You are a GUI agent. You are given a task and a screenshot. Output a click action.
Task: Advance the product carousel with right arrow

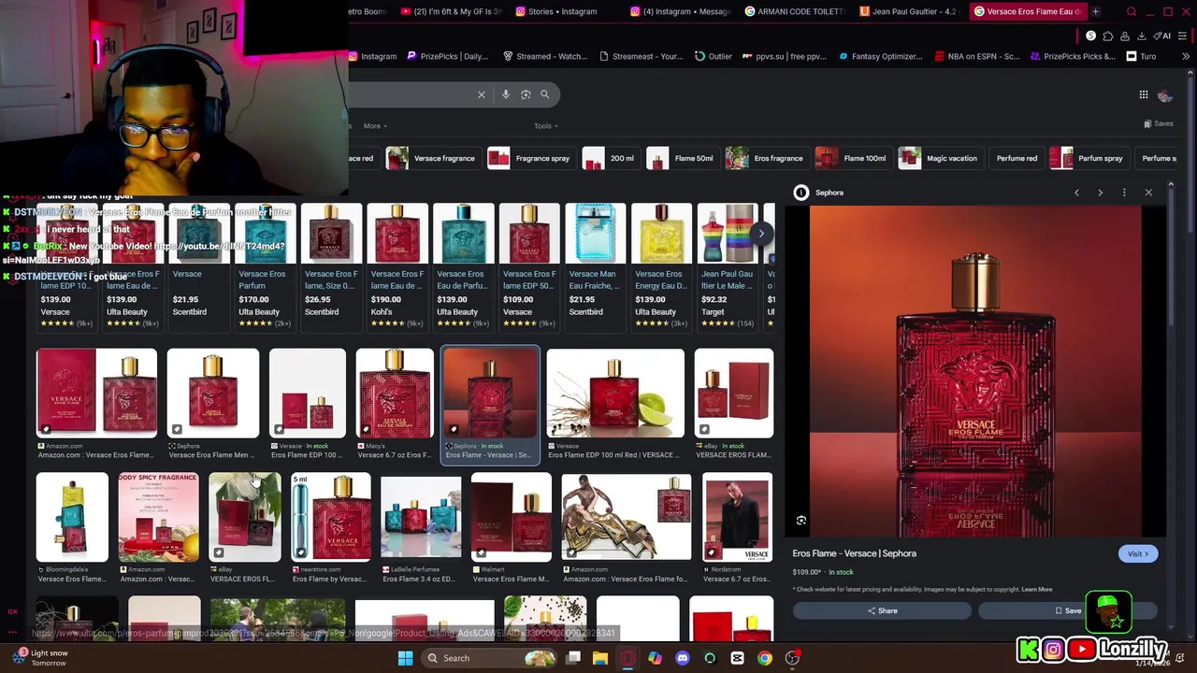point(761,234)
